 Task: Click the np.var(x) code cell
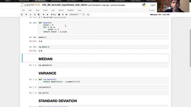click(103, 93)
